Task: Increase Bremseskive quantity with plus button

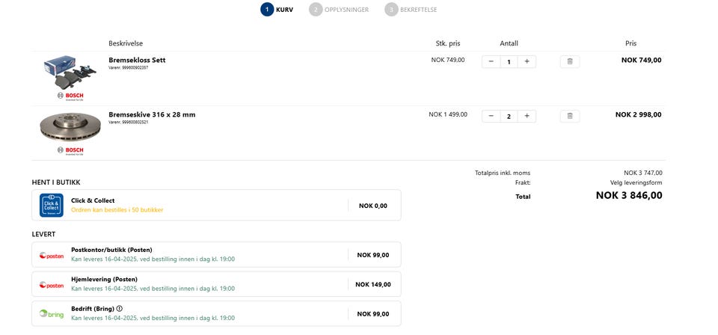Action: pyautogui.click(x=527, y=116)
